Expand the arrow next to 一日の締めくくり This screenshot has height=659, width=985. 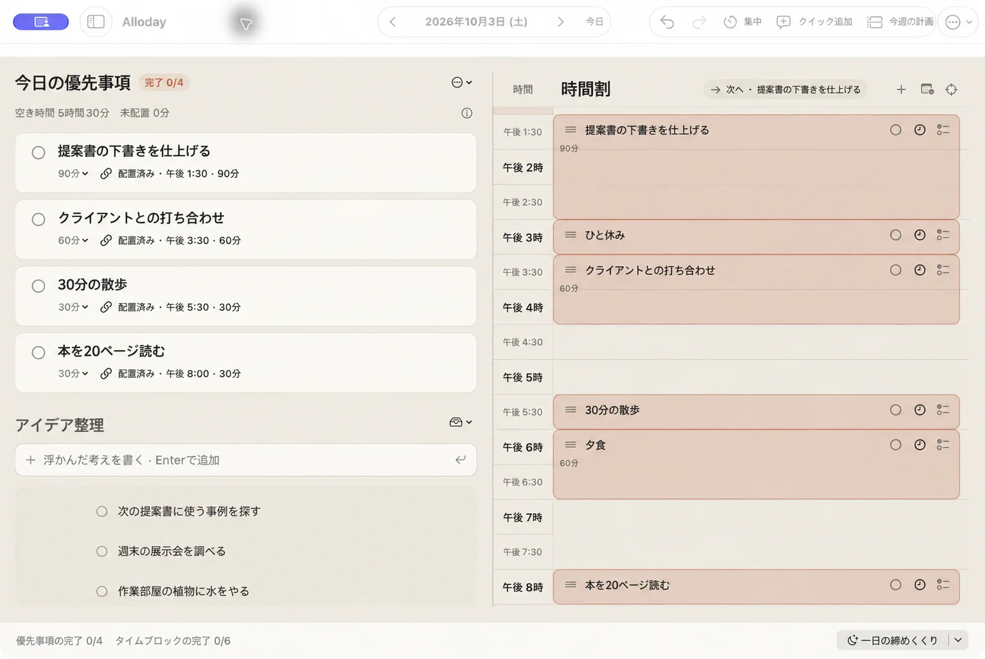958,640
